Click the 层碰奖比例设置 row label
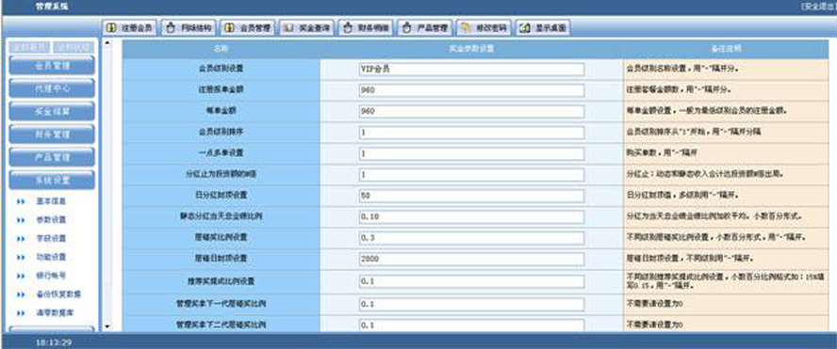 [x=221, y=238]
